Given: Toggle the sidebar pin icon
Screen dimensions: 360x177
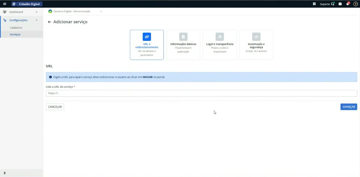Looking at the screenshot, I should tap(4, 173).
